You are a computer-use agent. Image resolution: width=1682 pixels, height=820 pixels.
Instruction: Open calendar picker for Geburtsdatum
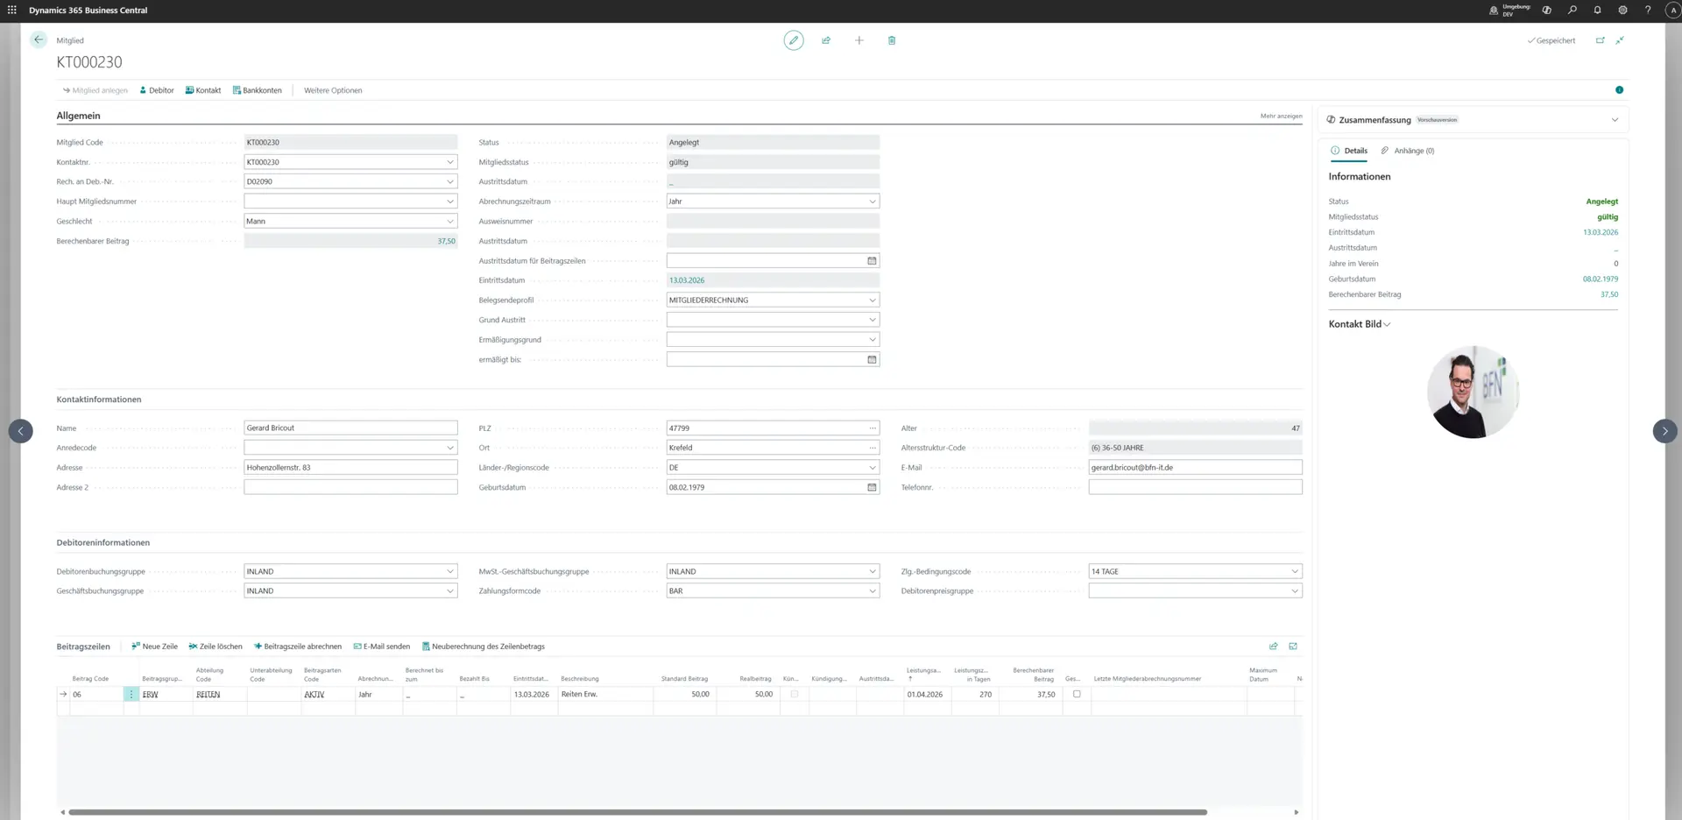point(872,487)
